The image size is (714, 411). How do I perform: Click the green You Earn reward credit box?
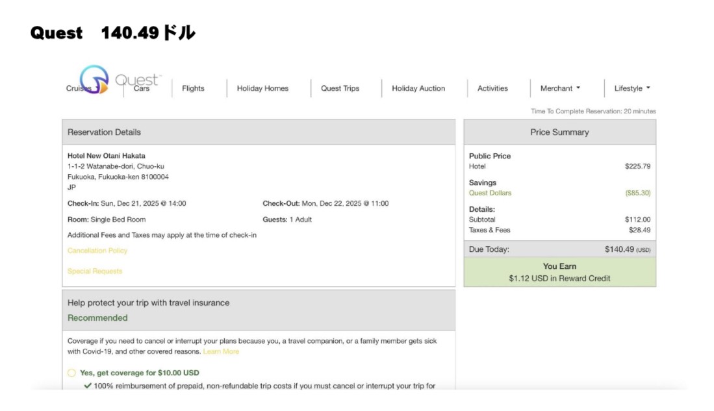pos(559,272)
